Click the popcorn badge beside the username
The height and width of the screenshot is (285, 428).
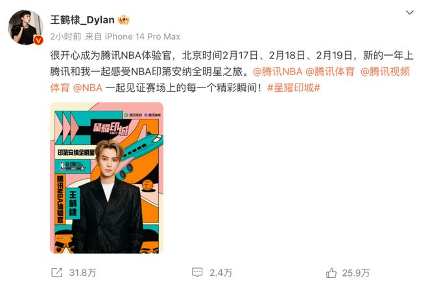pyautogui.click(x=123, y=19)
